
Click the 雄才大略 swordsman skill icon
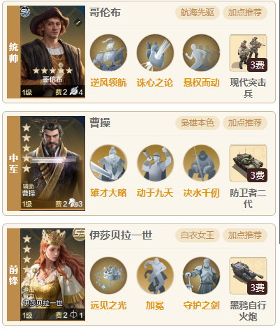pyautogui.click(x=108, y=163)
